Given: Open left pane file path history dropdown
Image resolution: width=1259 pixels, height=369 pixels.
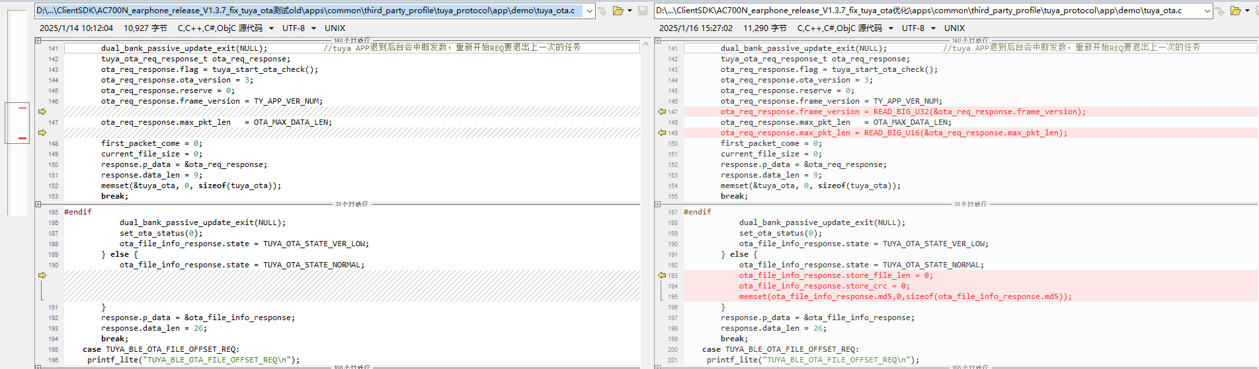Looking at the screenshot, I should click(589, 11).
